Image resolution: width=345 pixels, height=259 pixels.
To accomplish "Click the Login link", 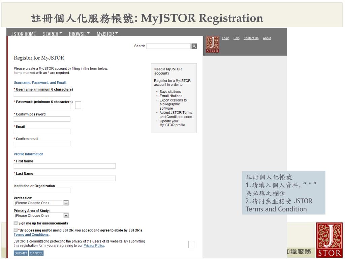I will point(225,38).
